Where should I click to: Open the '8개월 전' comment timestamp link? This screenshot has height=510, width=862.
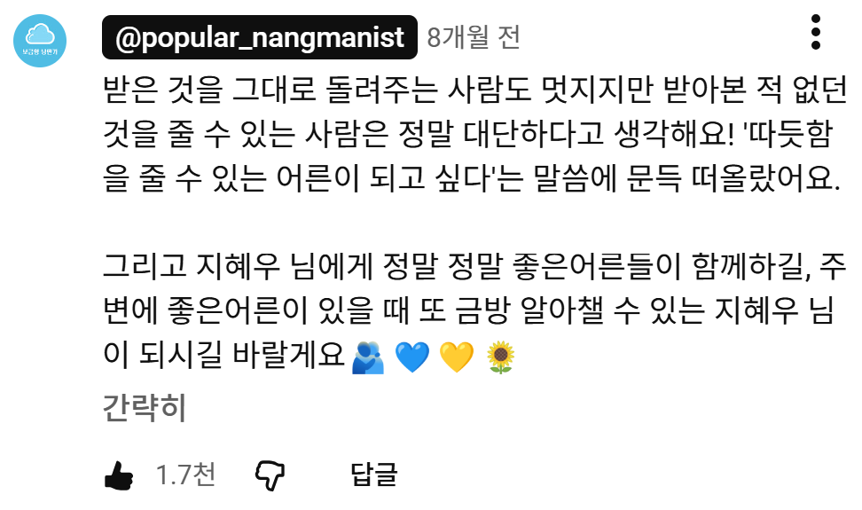(474, 37)
